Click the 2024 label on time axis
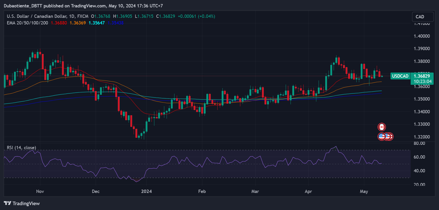439x210 pixels. [x=146, y=191]
